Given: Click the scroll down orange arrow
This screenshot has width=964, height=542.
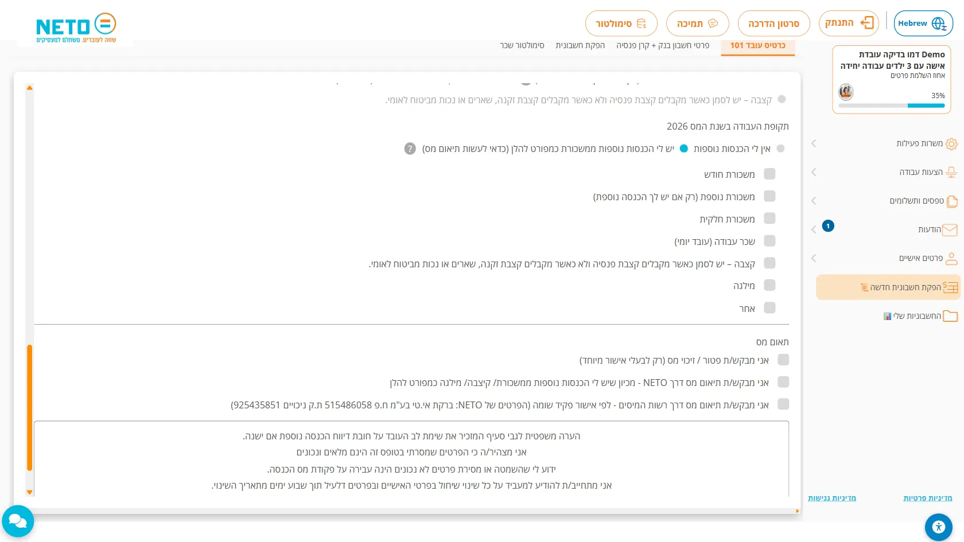Looking at the screenshot, I should coord(29,492).
